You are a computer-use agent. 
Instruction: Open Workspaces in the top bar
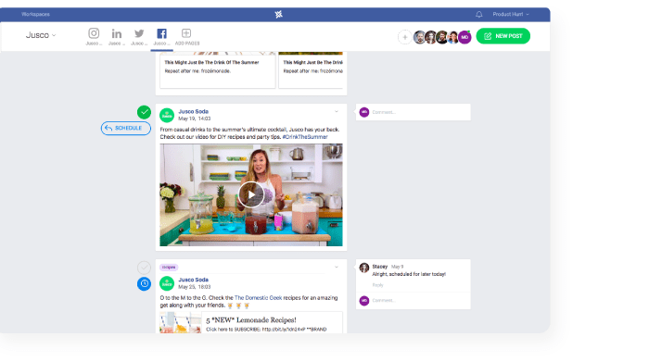(x=35, y=14)
